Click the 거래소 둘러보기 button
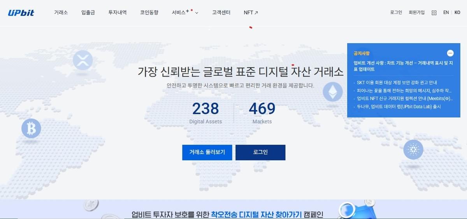Screen dimensions: 467x219 coord(207,152)
